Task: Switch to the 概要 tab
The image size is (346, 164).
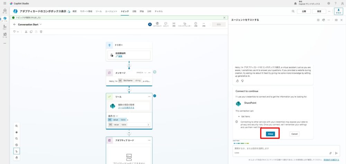Action: coord(75,11)
